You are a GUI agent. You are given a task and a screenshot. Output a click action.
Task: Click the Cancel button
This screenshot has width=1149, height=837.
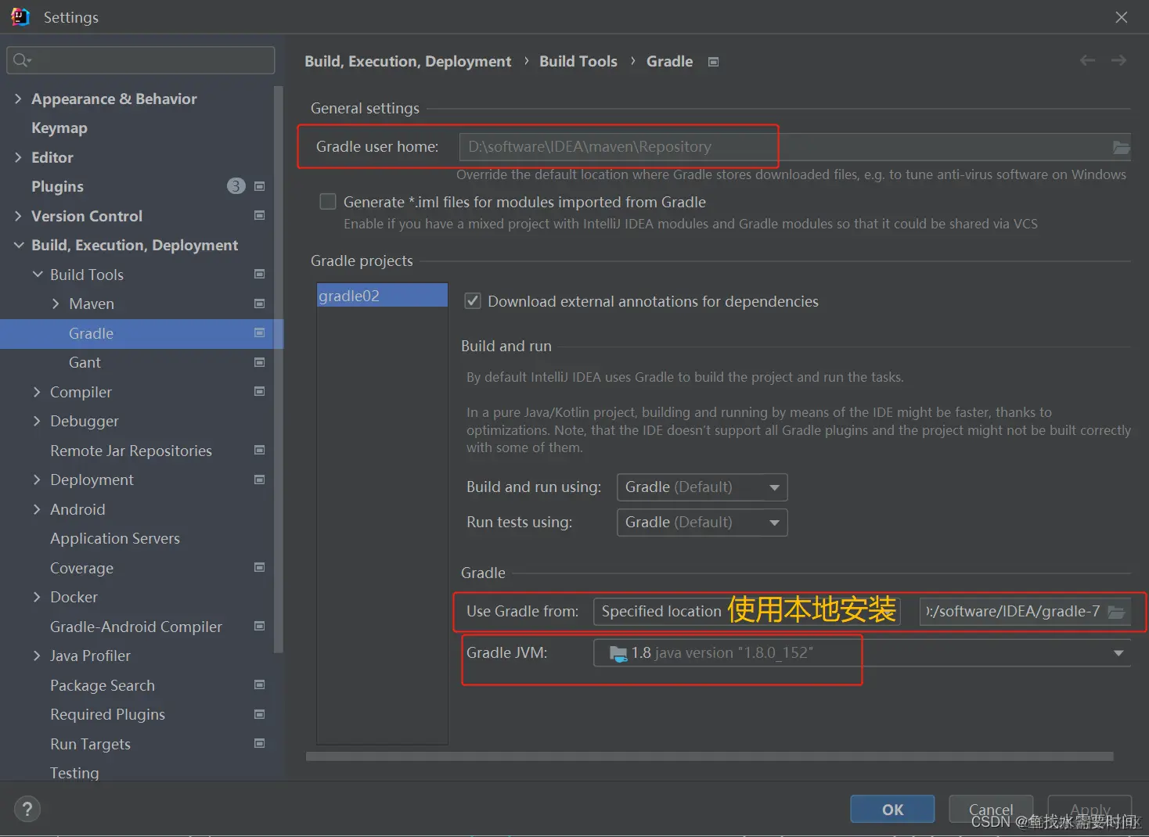click(x=991, y=810)
